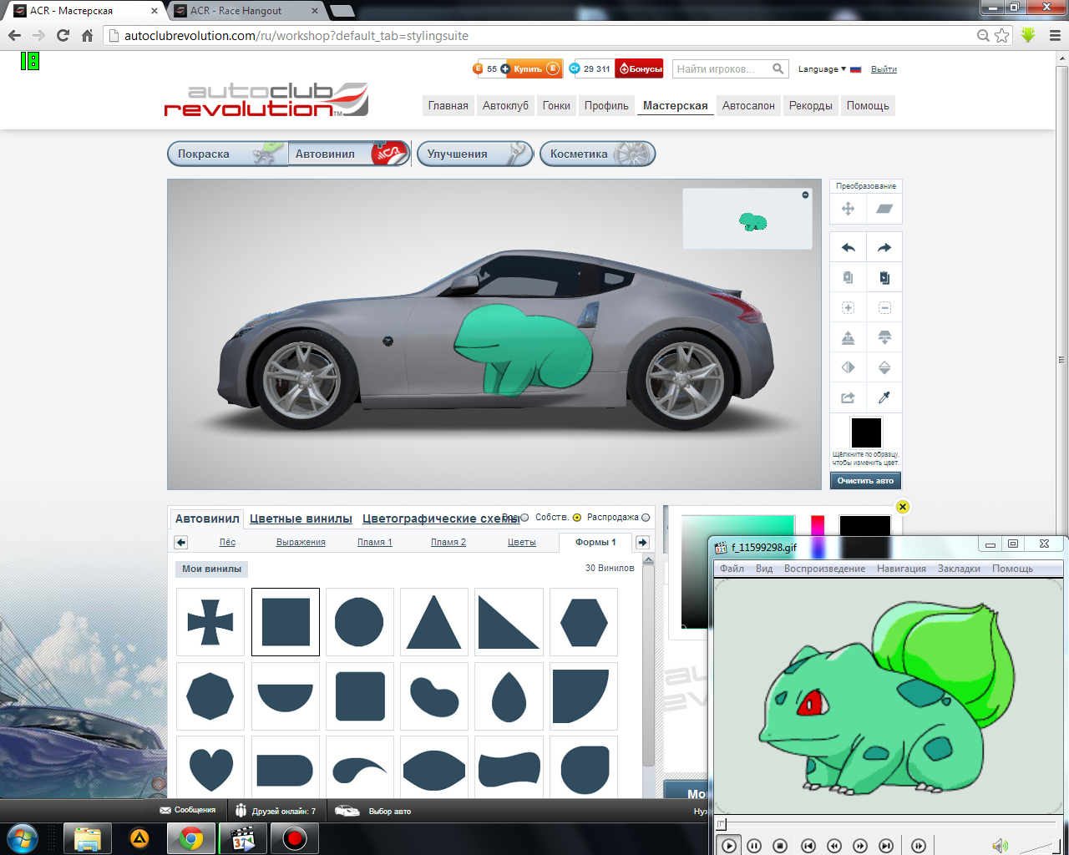Click the vinyl list scrollbar up arrow
Screen dimensions: 1069x855
point(648,560)
